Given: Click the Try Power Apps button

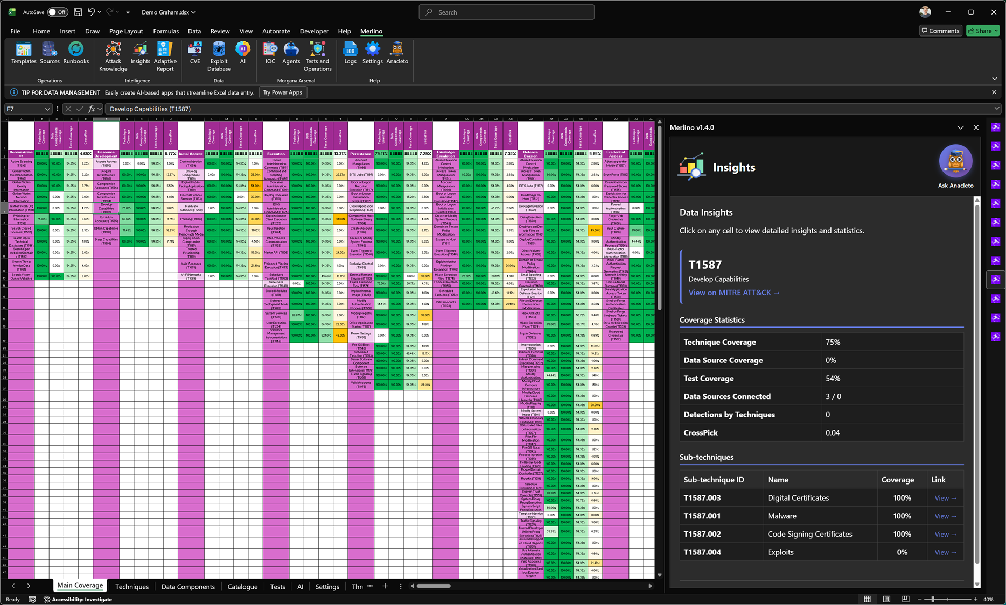Looking at the screenshot, I should (282, 92).
